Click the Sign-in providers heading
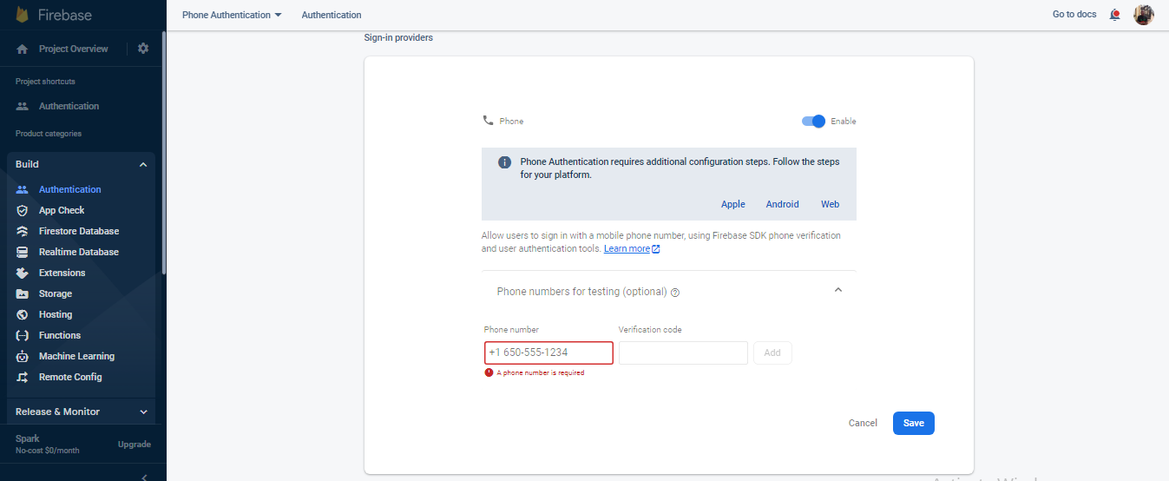Viewport: 1169px width, 481px height. click(398, 37)
